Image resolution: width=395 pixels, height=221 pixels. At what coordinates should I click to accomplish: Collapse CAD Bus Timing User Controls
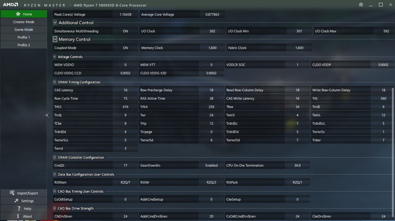55,191
